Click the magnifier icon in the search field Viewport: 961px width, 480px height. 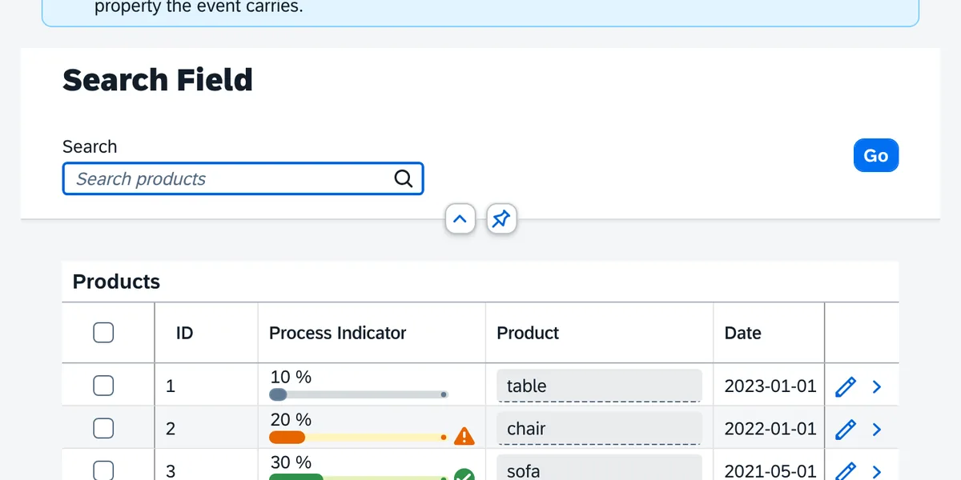pyautogui.click(x=404, y=178)
